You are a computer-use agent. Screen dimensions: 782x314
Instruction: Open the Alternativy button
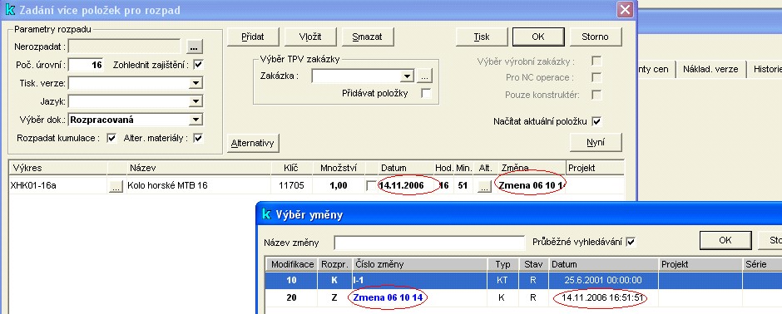(253, 144)
